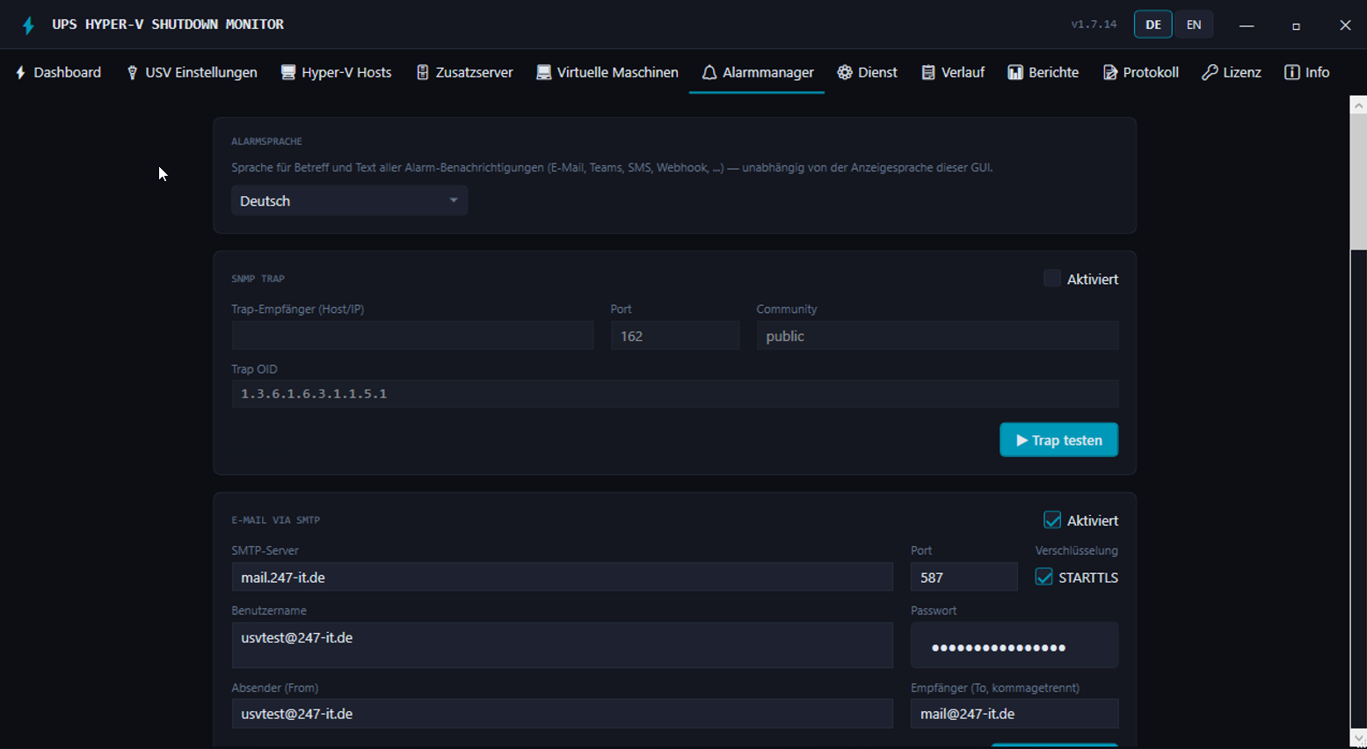Toggle E-Mail via SMTP Aktiviert checkbox

tap(1052, 520)
